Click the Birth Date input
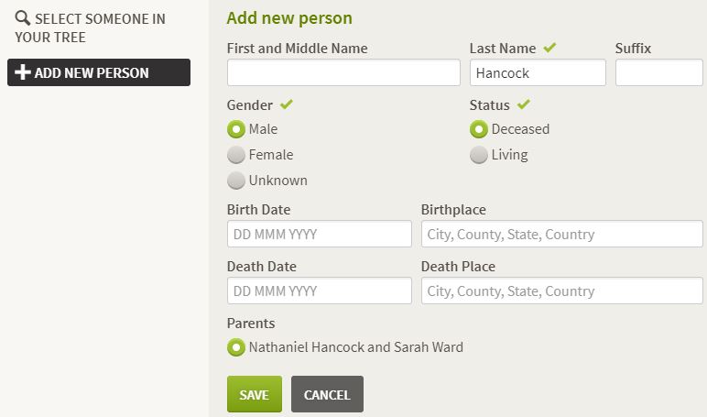Screen dimensions: 707x417 point(320,234)
